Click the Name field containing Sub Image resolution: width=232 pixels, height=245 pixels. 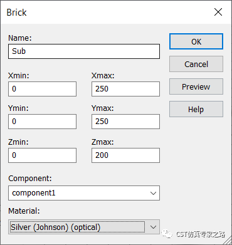coord(84,51)
